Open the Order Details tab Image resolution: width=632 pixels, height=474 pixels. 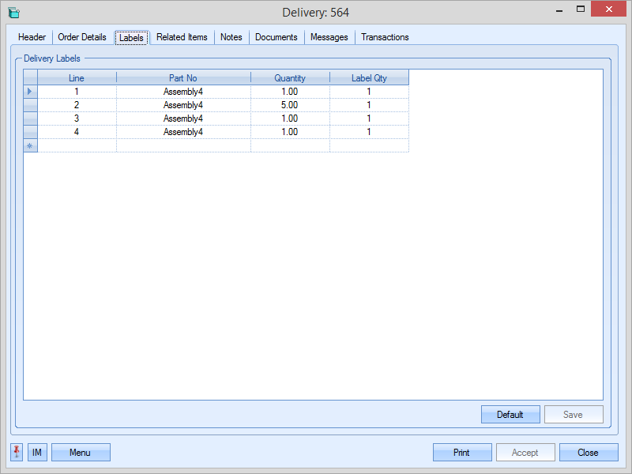82,37
